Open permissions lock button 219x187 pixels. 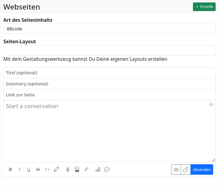(x=186, y=169)
